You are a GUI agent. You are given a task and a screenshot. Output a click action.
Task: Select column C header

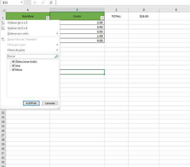(x=116, y=10)
